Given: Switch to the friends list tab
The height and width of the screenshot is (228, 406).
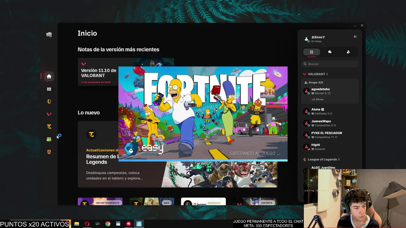Looking at the screenshot, I should click(x=311, y=52).
